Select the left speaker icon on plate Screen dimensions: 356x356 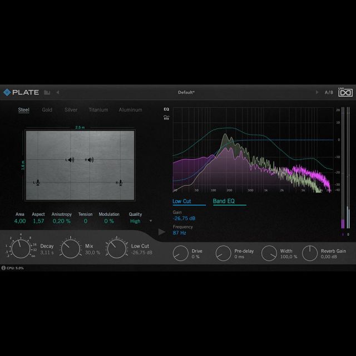pos(70,160)
